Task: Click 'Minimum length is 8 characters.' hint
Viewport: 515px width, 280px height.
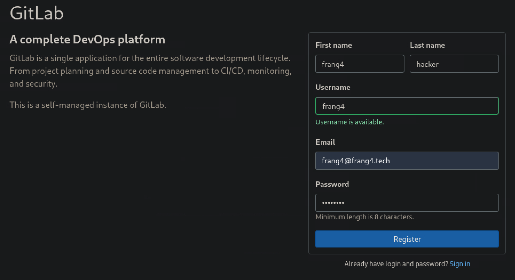Action: tap(365, 217)
